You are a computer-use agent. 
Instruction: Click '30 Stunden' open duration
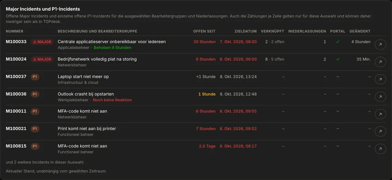pyautogui.click(x=205, y=42)
